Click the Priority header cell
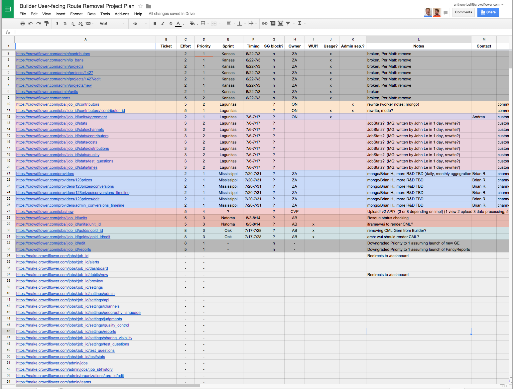This screenshot has height=389, width=513. [204, 46]
